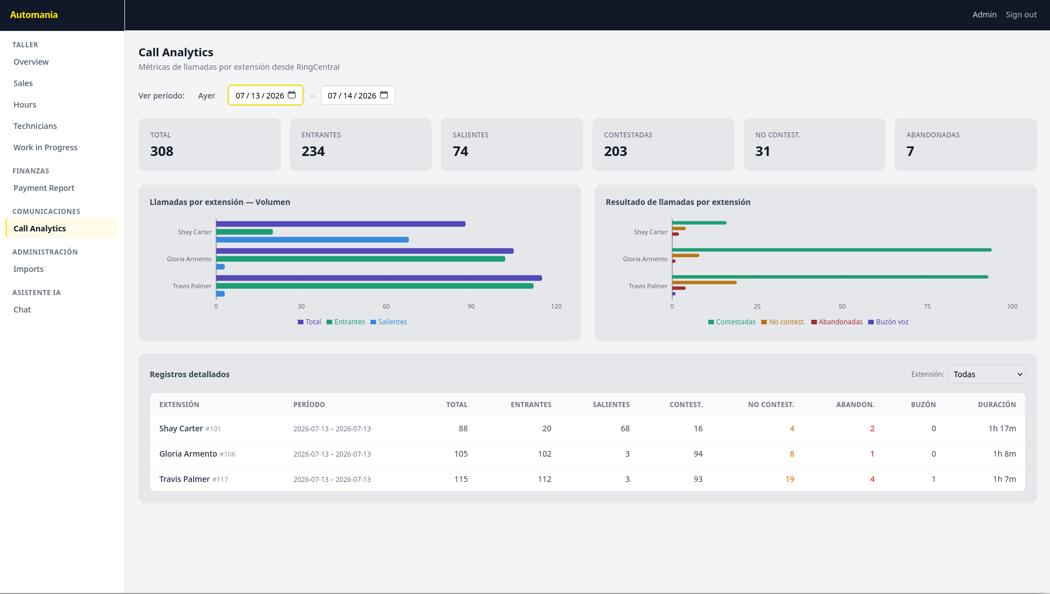
Task: Click the Entrantes card showing 234
Action: (361, 145)
